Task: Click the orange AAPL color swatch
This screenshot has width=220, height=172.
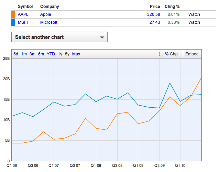Action: click(x=13, y=14)
